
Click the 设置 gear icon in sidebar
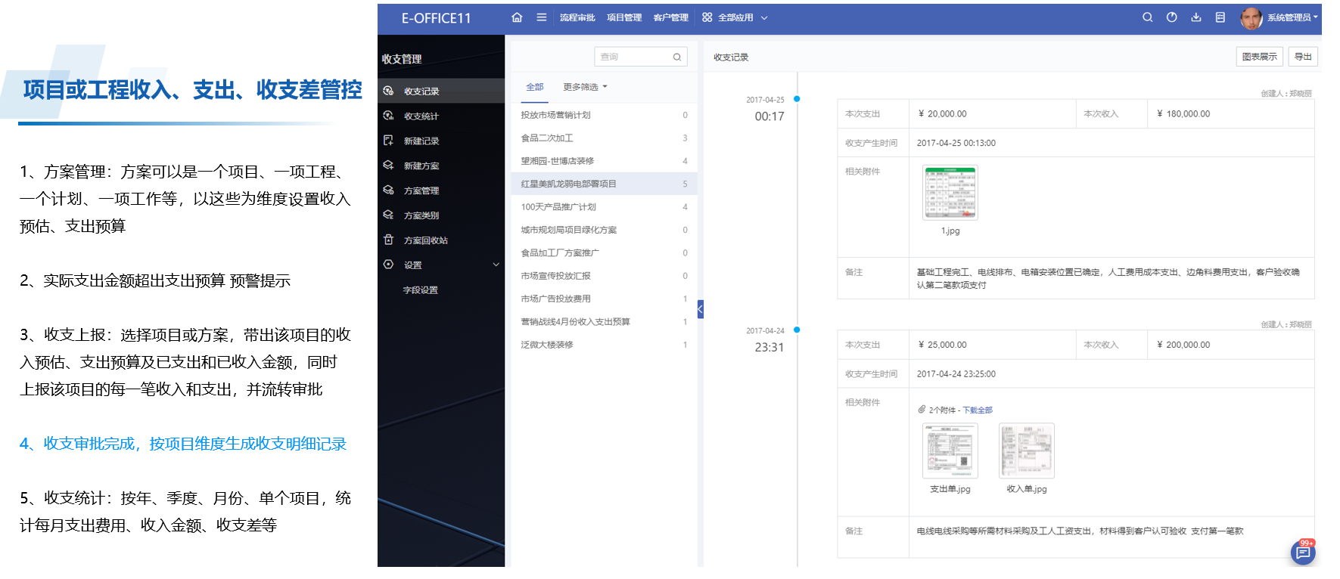point(388,265)
